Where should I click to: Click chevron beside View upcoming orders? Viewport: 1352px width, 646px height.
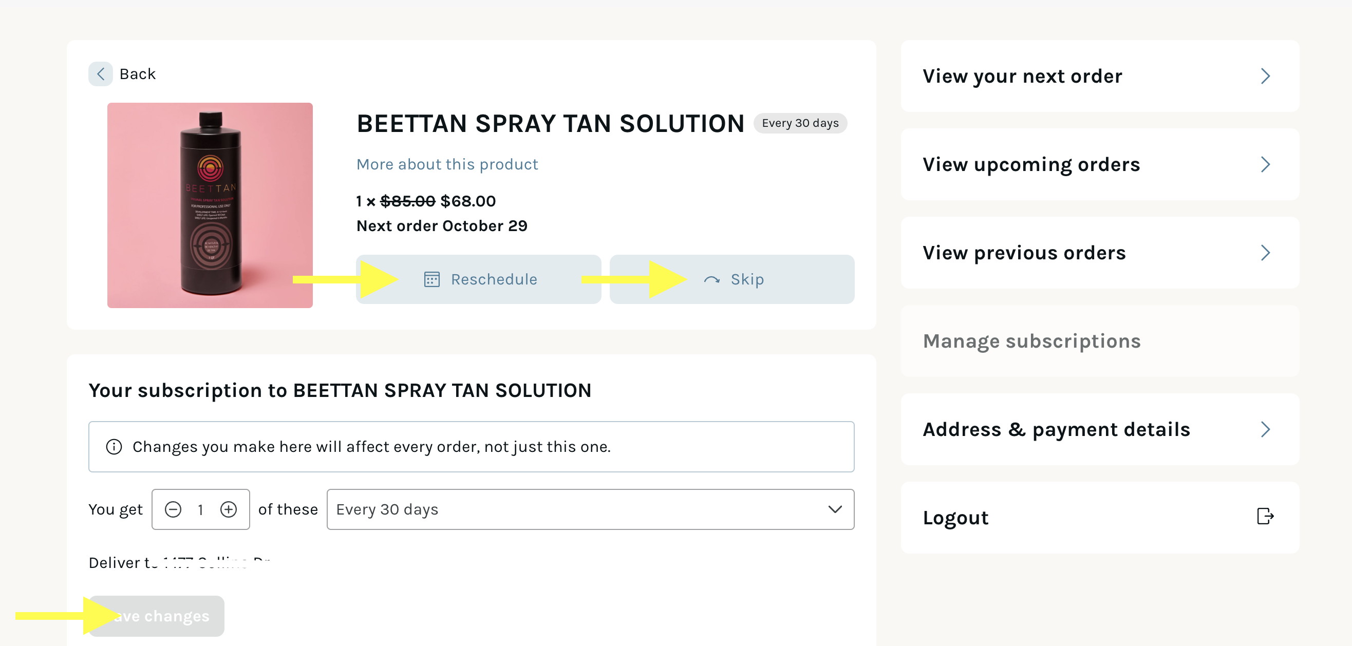tap(1265, 164)
